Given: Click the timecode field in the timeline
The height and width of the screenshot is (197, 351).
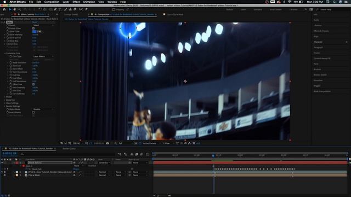Looking at the screenshot, I should coord(9,153).
